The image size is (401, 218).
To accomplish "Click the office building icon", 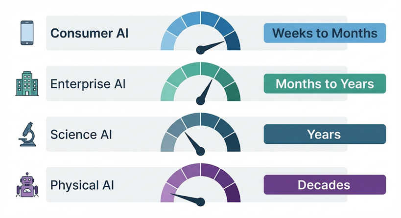I will click(x=27, y=84).
